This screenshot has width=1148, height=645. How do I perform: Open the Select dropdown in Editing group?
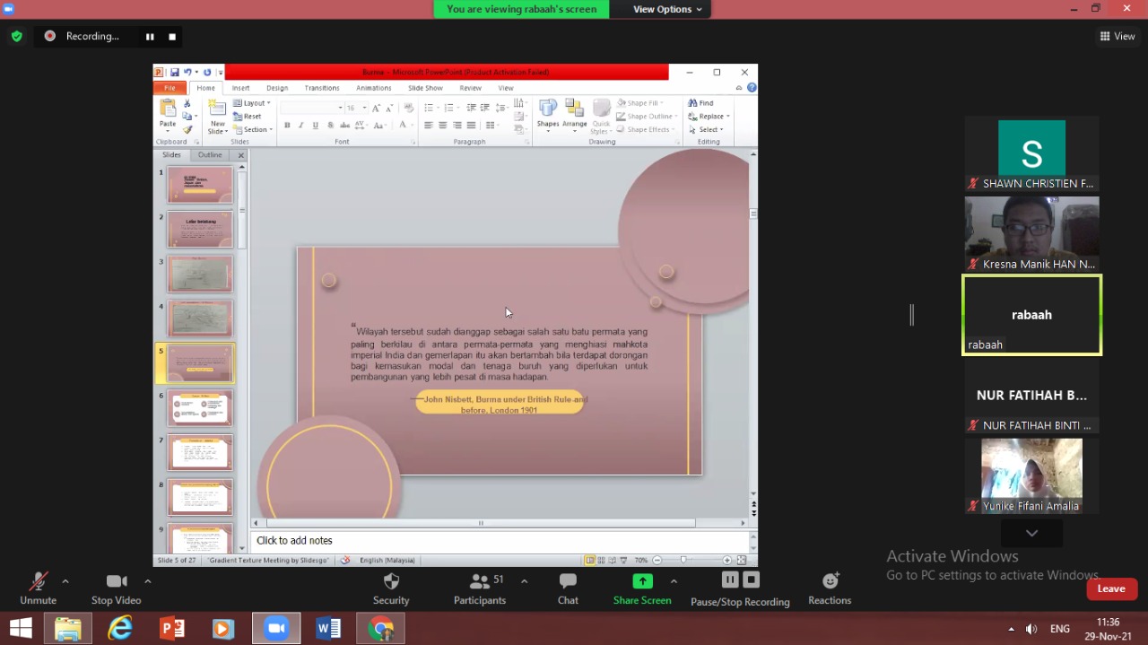coord(706,129)
